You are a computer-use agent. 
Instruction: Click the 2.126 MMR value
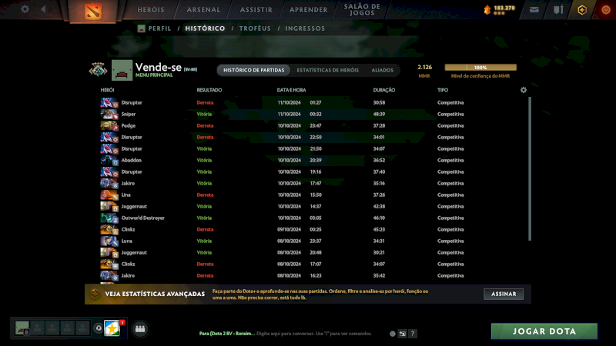(424, 68)
